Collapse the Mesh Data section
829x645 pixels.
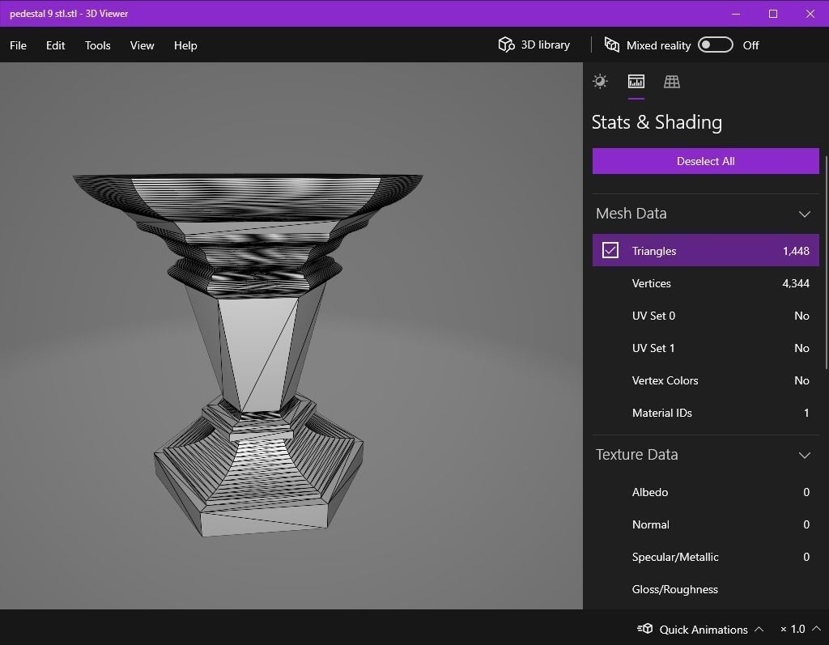[x=804, y=214]
